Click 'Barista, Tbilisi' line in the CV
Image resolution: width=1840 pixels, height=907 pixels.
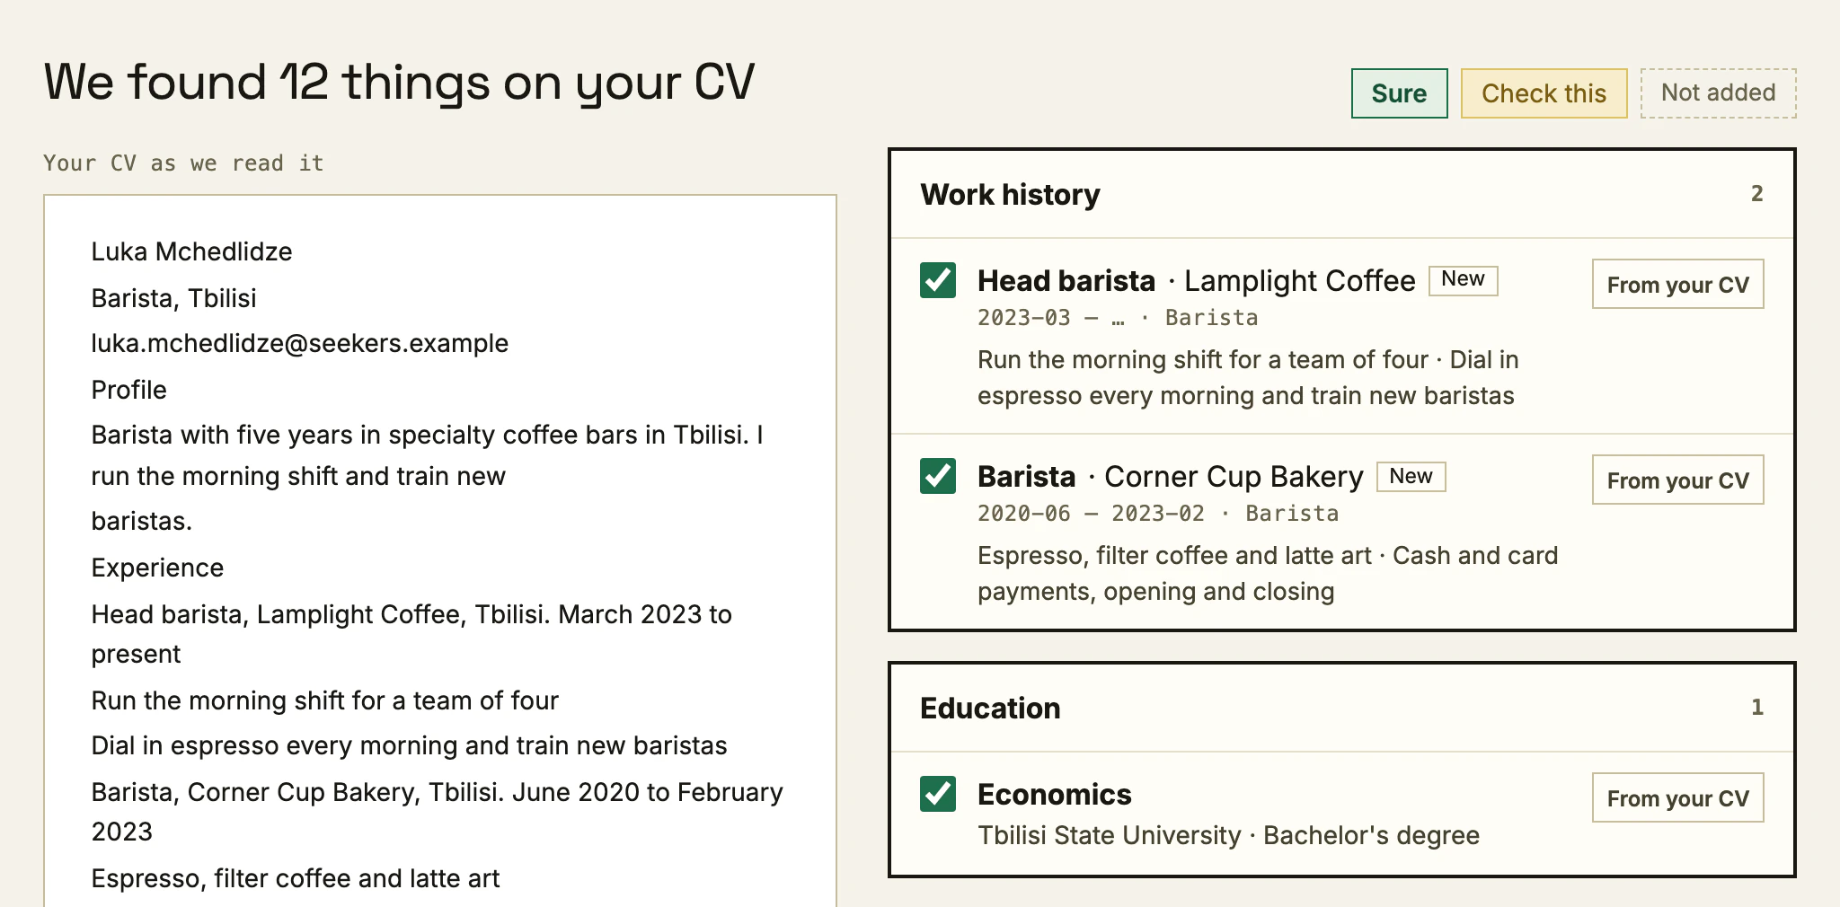pyautogui.click(x=173, y=298)
